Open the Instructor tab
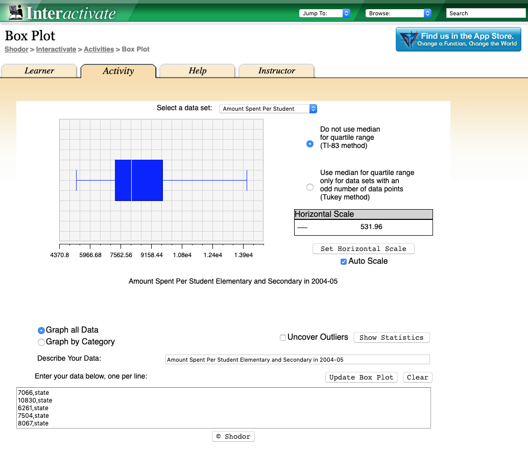528x452 pixels. pos(276,71)
